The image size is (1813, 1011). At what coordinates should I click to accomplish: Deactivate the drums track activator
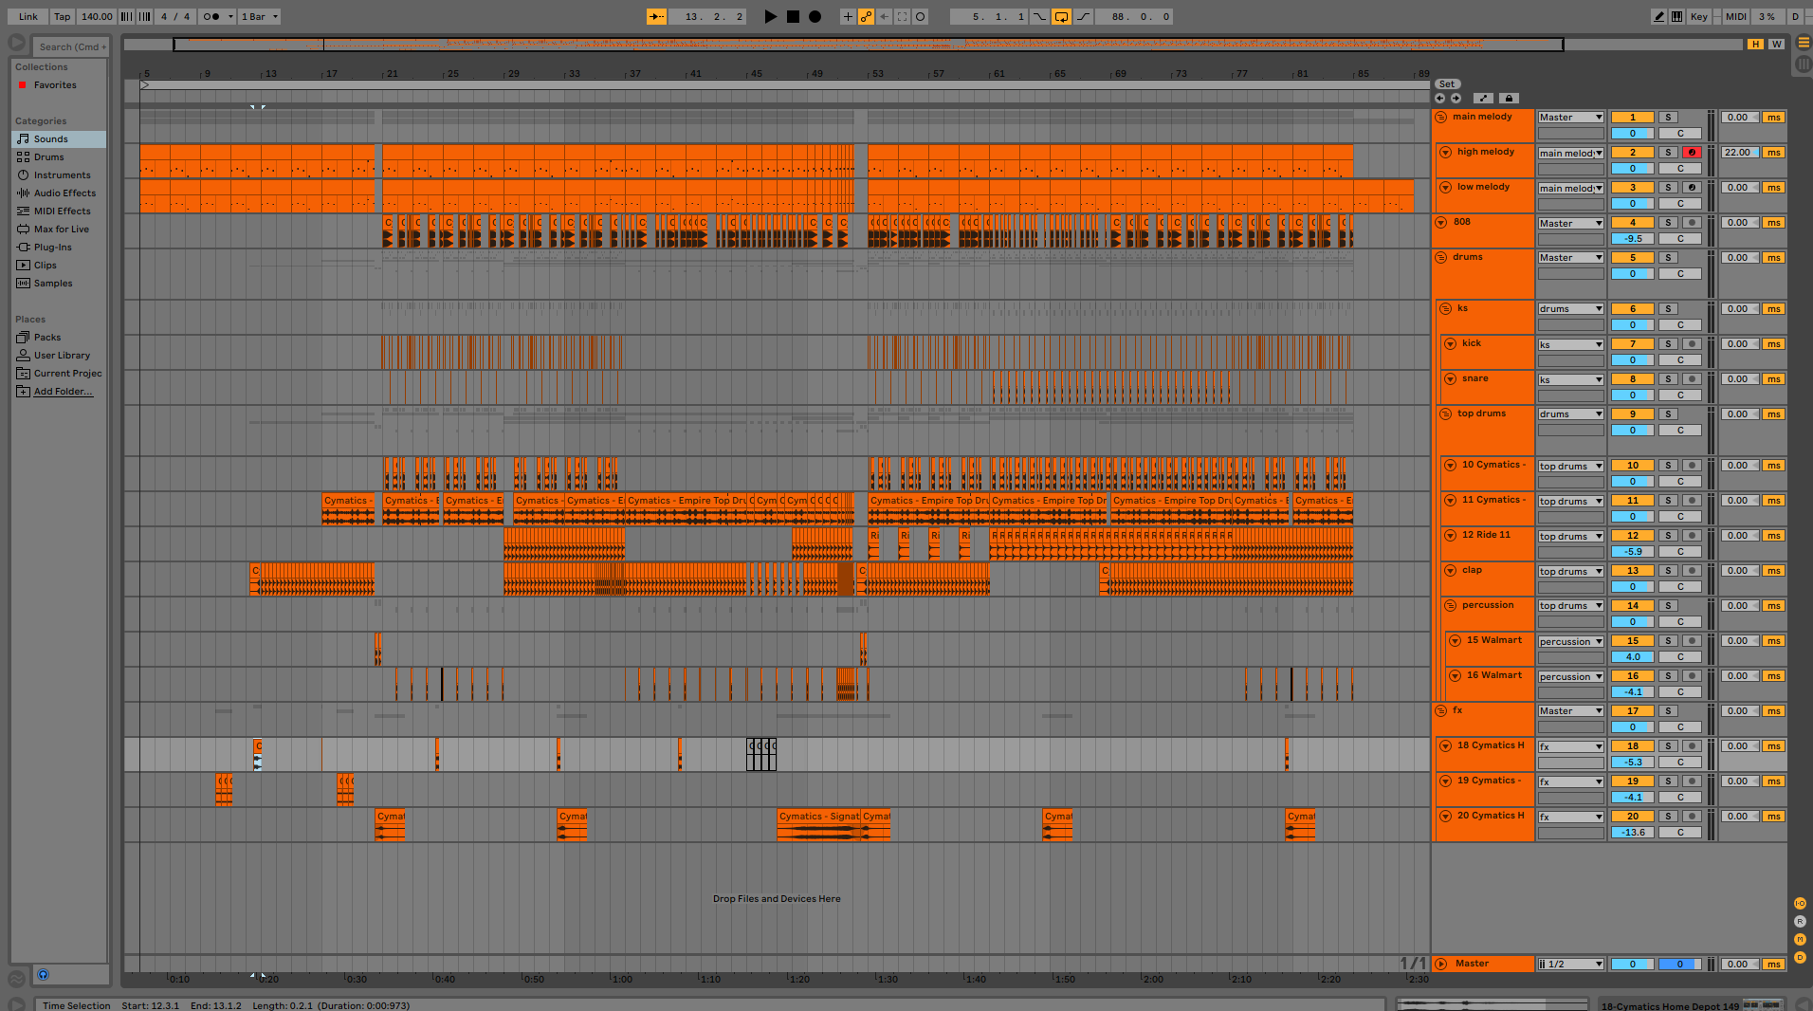pyautogui.click(x=1632, y=257)
